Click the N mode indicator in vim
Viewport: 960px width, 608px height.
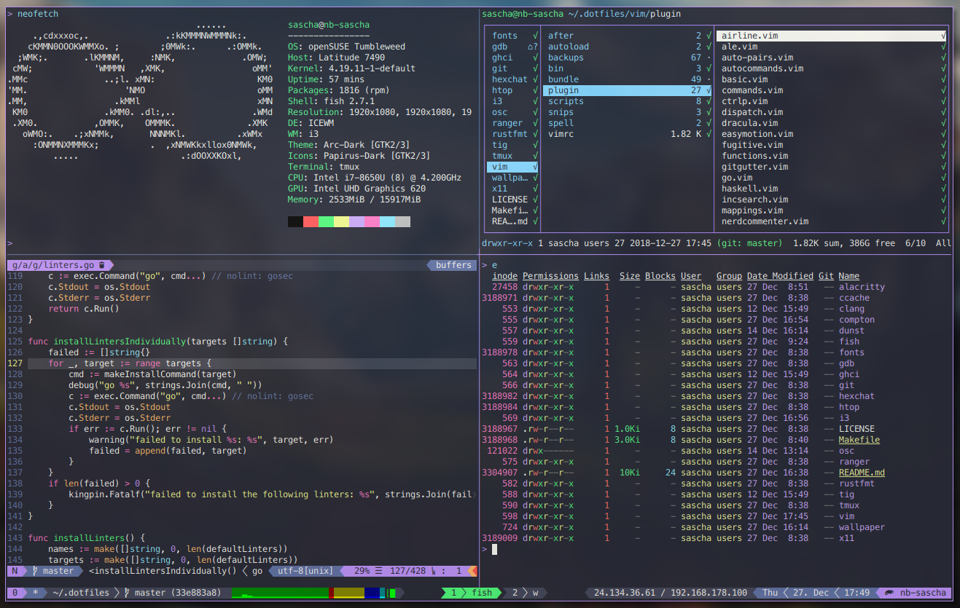(15, 571)
